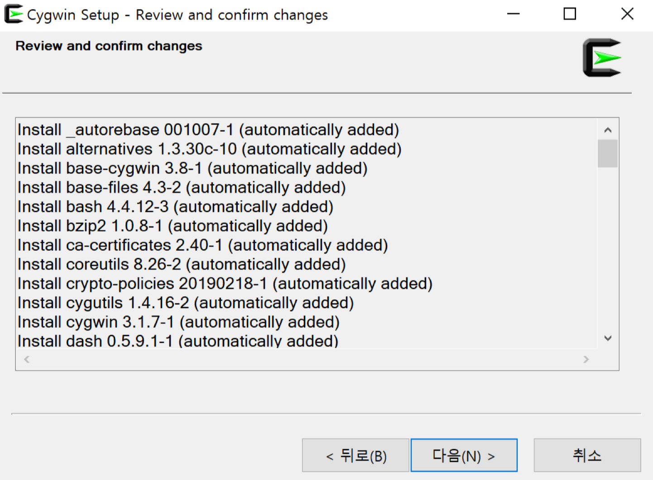The height and width of the screenshot is (480, 653).
Task: Select the 'Install base-cygwin 3.8-1' line
Action: pos(192,168)
